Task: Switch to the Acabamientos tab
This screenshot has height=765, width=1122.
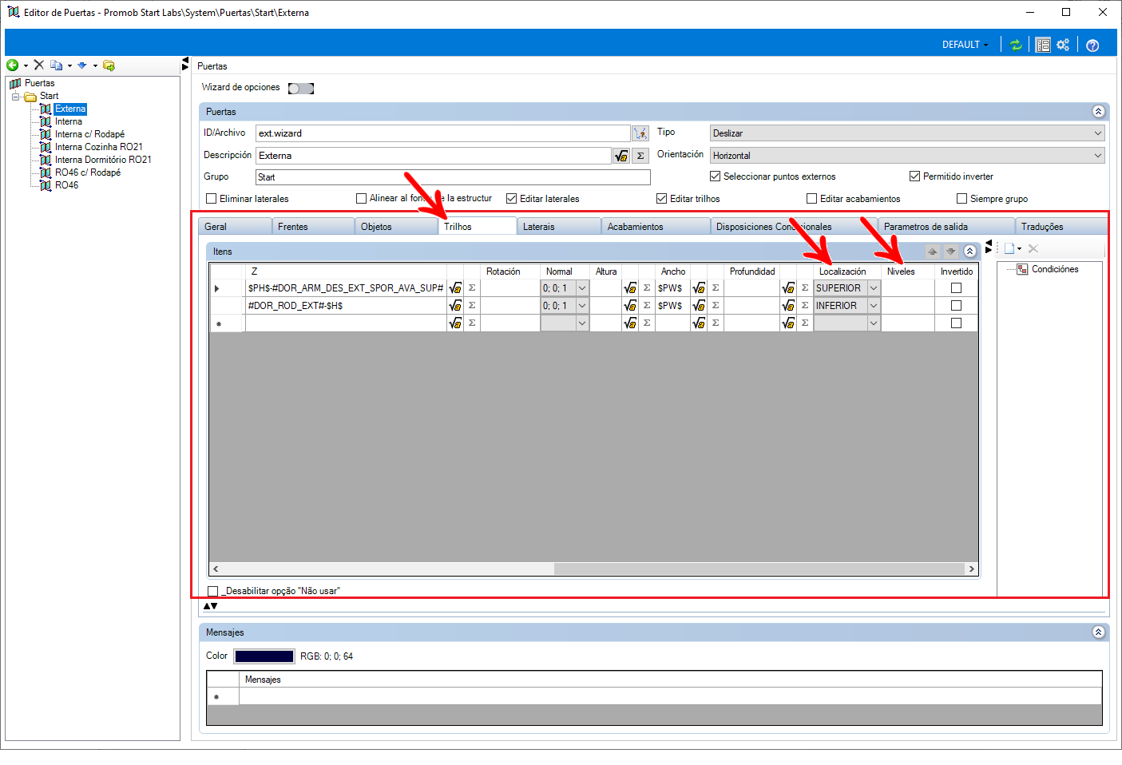Action: pos(656,227)
